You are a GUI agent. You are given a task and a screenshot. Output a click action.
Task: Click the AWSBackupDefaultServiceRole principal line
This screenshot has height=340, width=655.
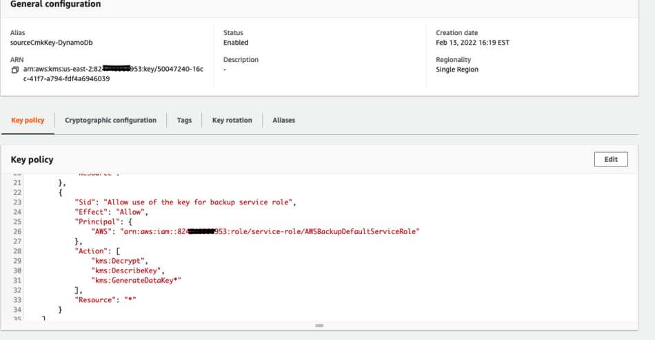tap(255, 231)
